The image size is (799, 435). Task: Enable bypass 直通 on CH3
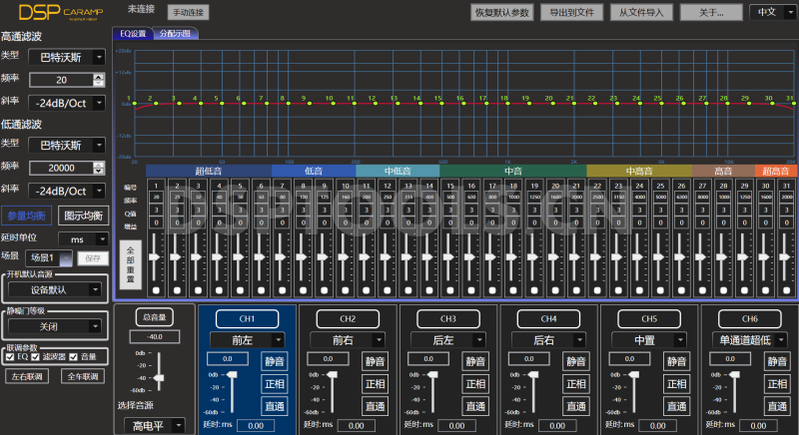pyautogui.click(x=475, y=406)
